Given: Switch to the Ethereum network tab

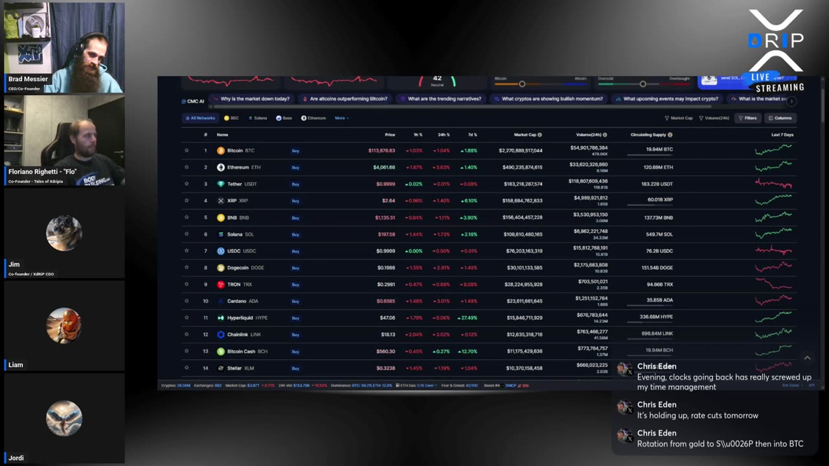Looking at the screenshot, I should (x=313, y=118).
